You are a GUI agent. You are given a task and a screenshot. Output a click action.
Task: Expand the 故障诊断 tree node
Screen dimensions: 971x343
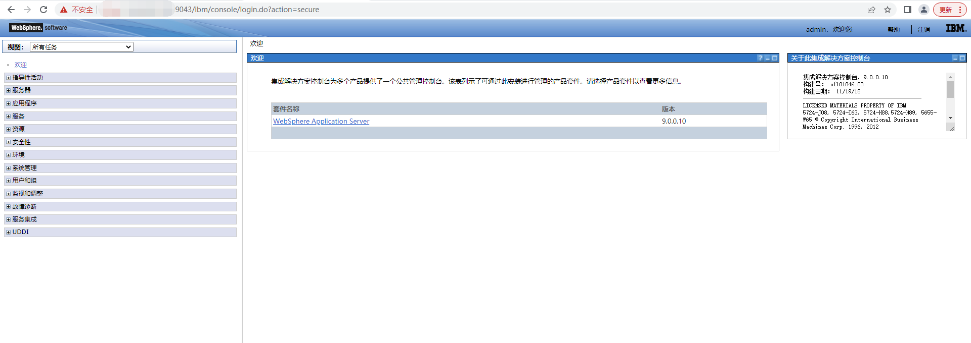coord(8,207)
